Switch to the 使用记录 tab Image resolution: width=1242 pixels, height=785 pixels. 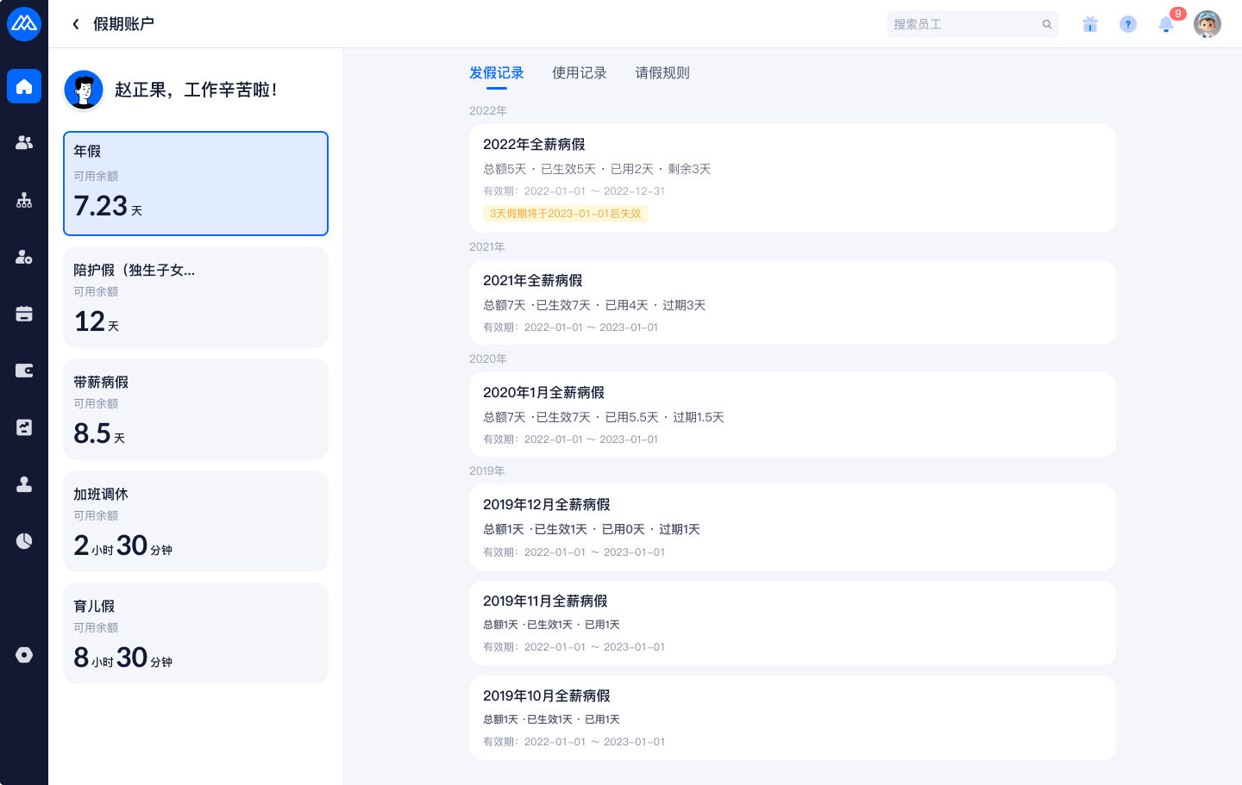tap(579, 73)
